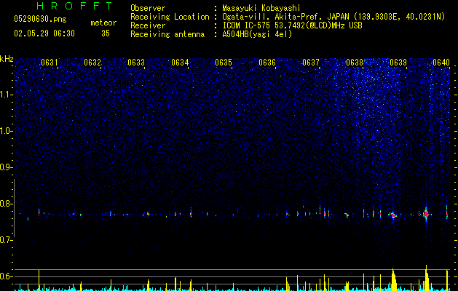Click the 0.8 frequency axis label
The width and height of the screenshot is (458, 291).
(7, 204)
